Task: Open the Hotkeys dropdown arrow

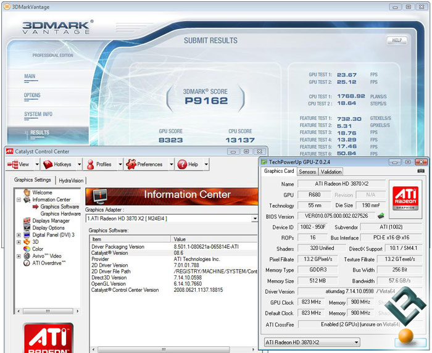Action: click(79, 165)
